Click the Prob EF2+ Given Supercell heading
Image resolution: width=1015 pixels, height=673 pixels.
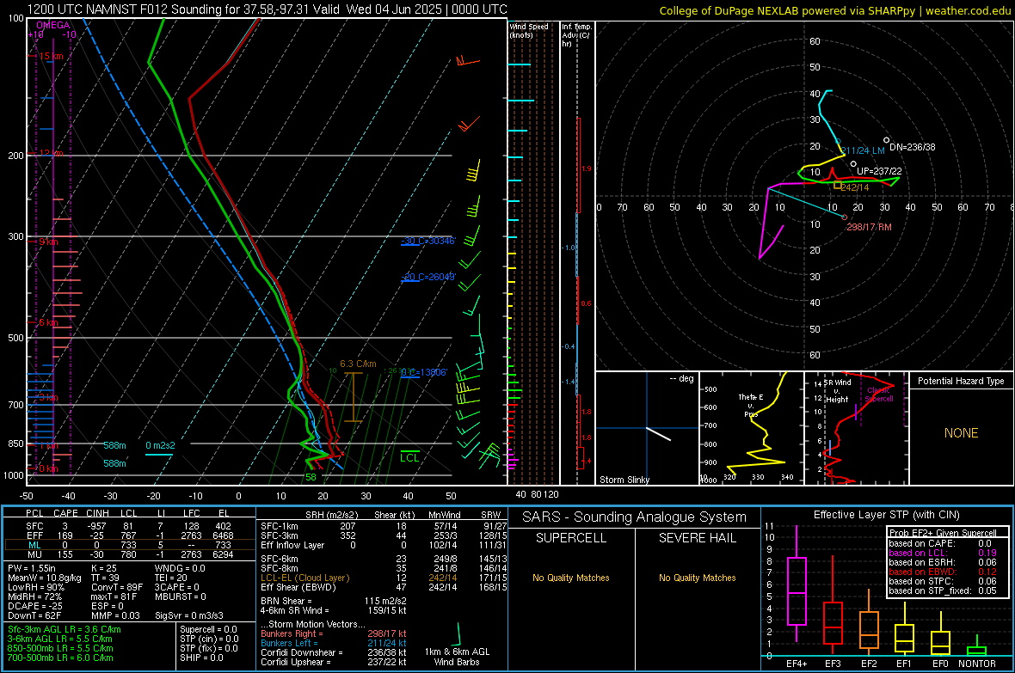[943, 533]
